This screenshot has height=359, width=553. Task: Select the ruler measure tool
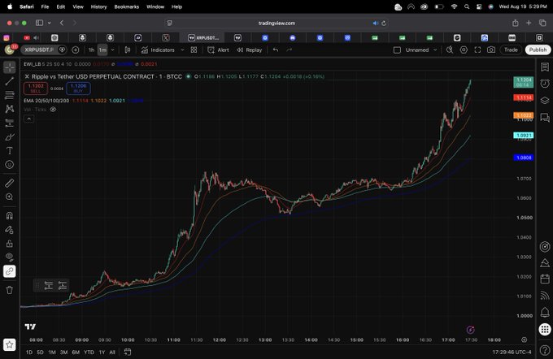pyautogui.click(x=10, y=183)
